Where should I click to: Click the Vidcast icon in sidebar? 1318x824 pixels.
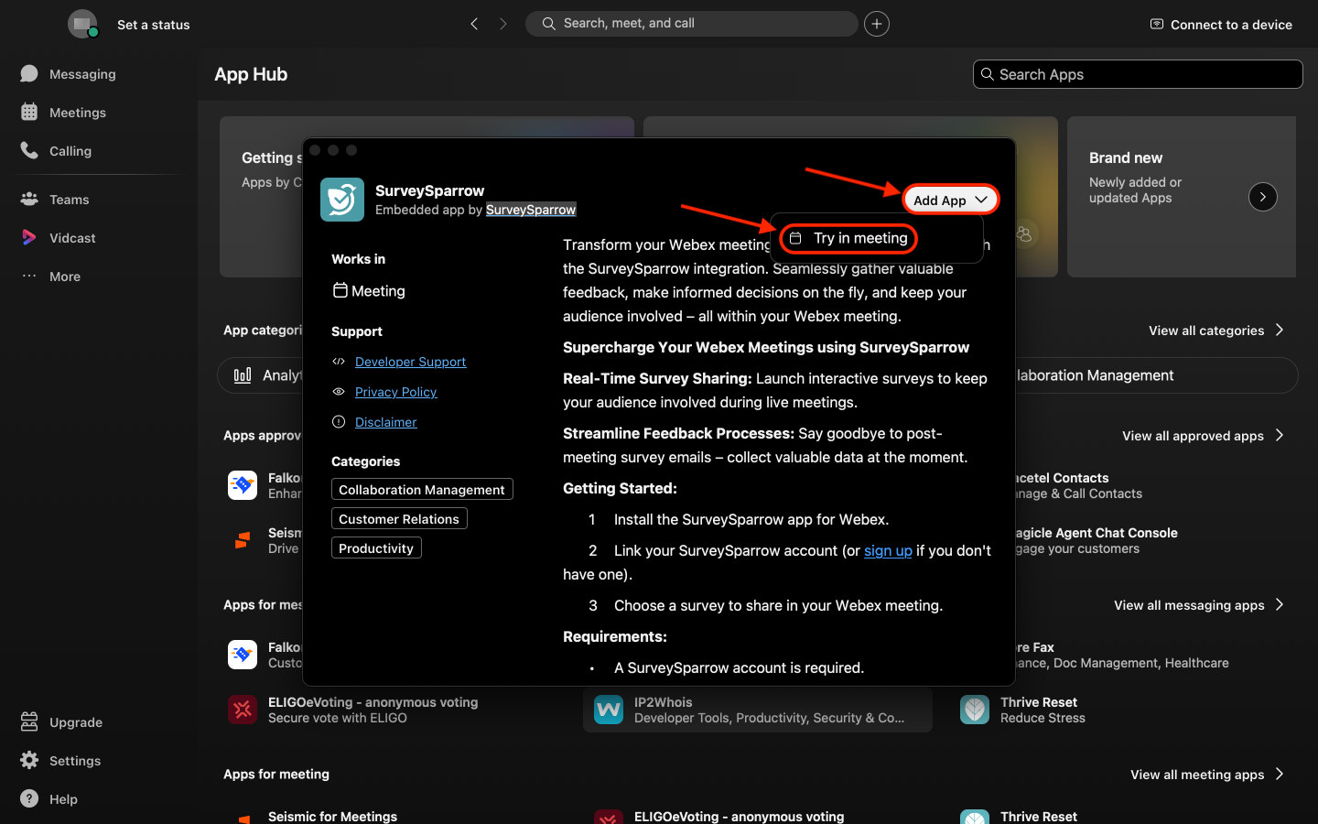click(29, 238)
